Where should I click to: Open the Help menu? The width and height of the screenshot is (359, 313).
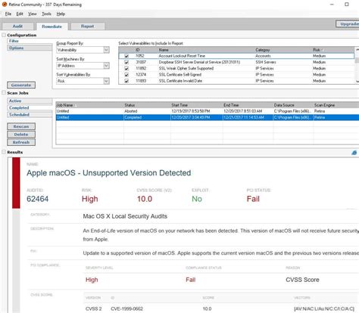point(61,14)
